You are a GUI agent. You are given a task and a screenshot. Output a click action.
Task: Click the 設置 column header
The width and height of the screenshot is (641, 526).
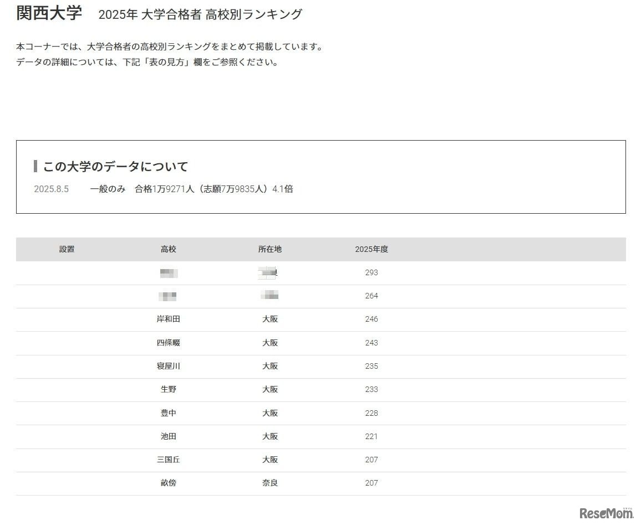point(67,249)
